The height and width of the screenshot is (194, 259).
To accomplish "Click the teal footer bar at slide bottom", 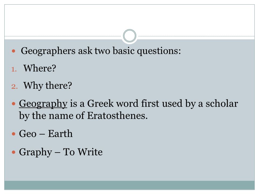I will [129, 185].
